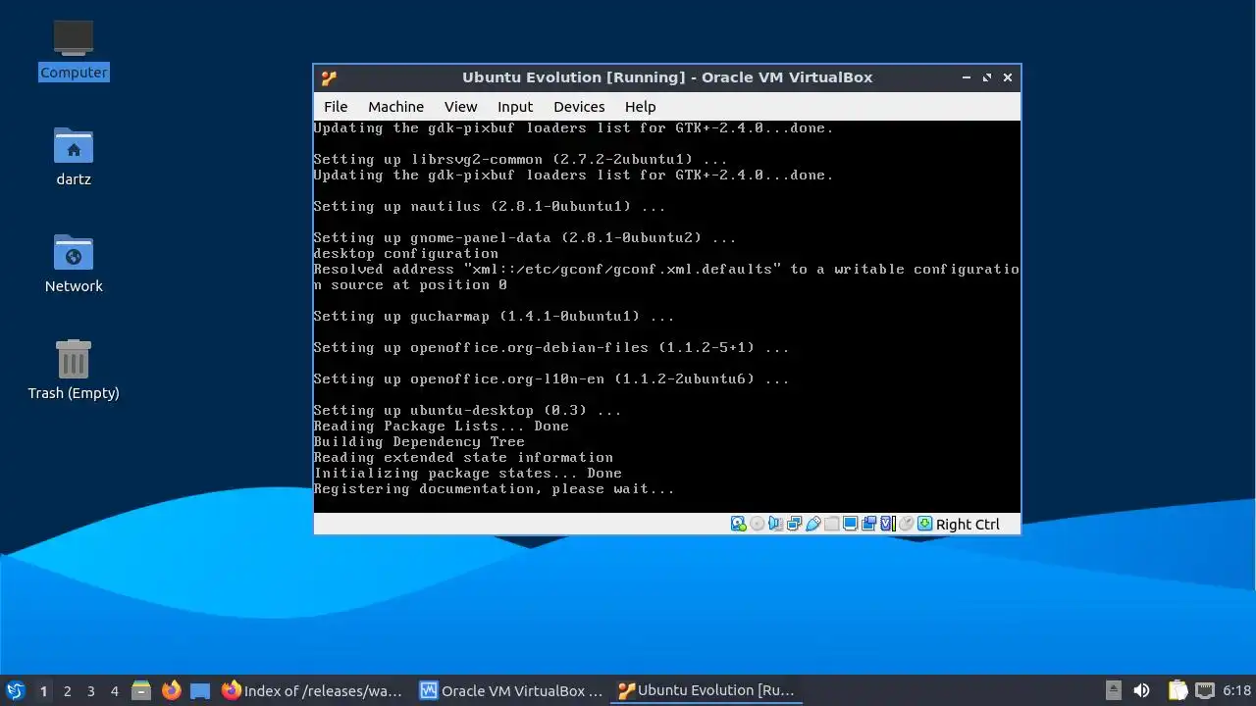1256x706 pixels.
Task: Click the 'Registering documentation, please wait...' line
Action: 494,488
